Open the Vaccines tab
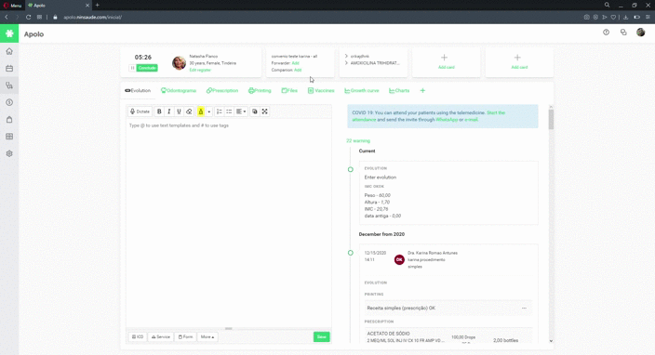The height and width of the screenshot is (355, 655). pyautogui.click(x=321, y=90)
